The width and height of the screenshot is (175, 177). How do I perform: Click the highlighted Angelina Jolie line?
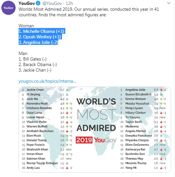[39, 42]
